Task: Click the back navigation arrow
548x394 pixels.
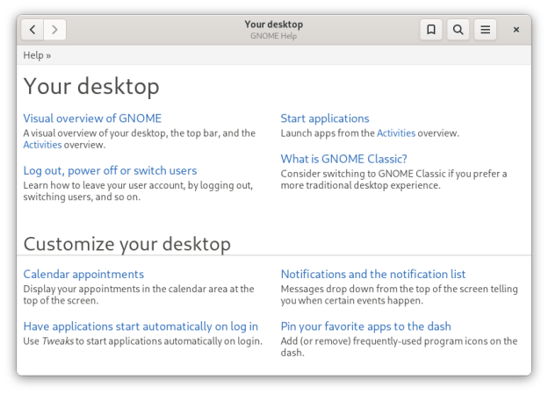Action: (x=32, y=30)
